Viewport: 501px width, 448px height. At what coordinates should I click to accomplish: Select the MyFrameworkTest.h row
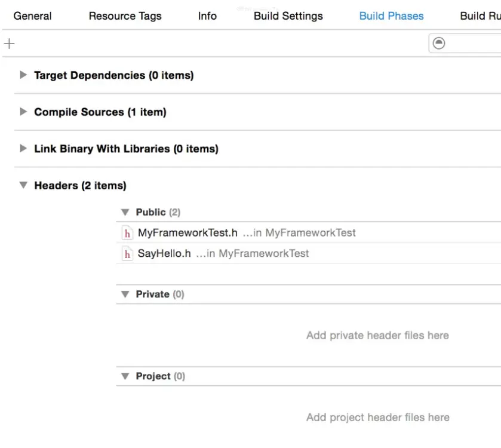click(309, 232)
